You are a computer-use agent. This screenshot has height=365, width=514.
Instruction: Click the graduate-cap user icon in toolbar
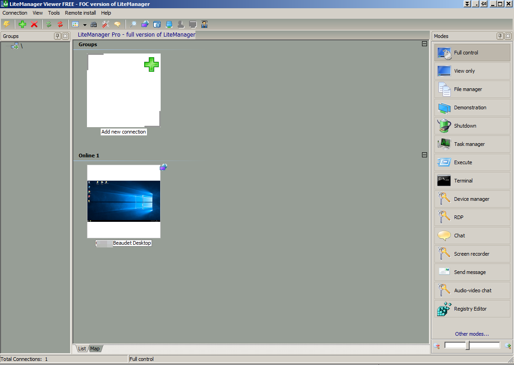coord(205,24)
